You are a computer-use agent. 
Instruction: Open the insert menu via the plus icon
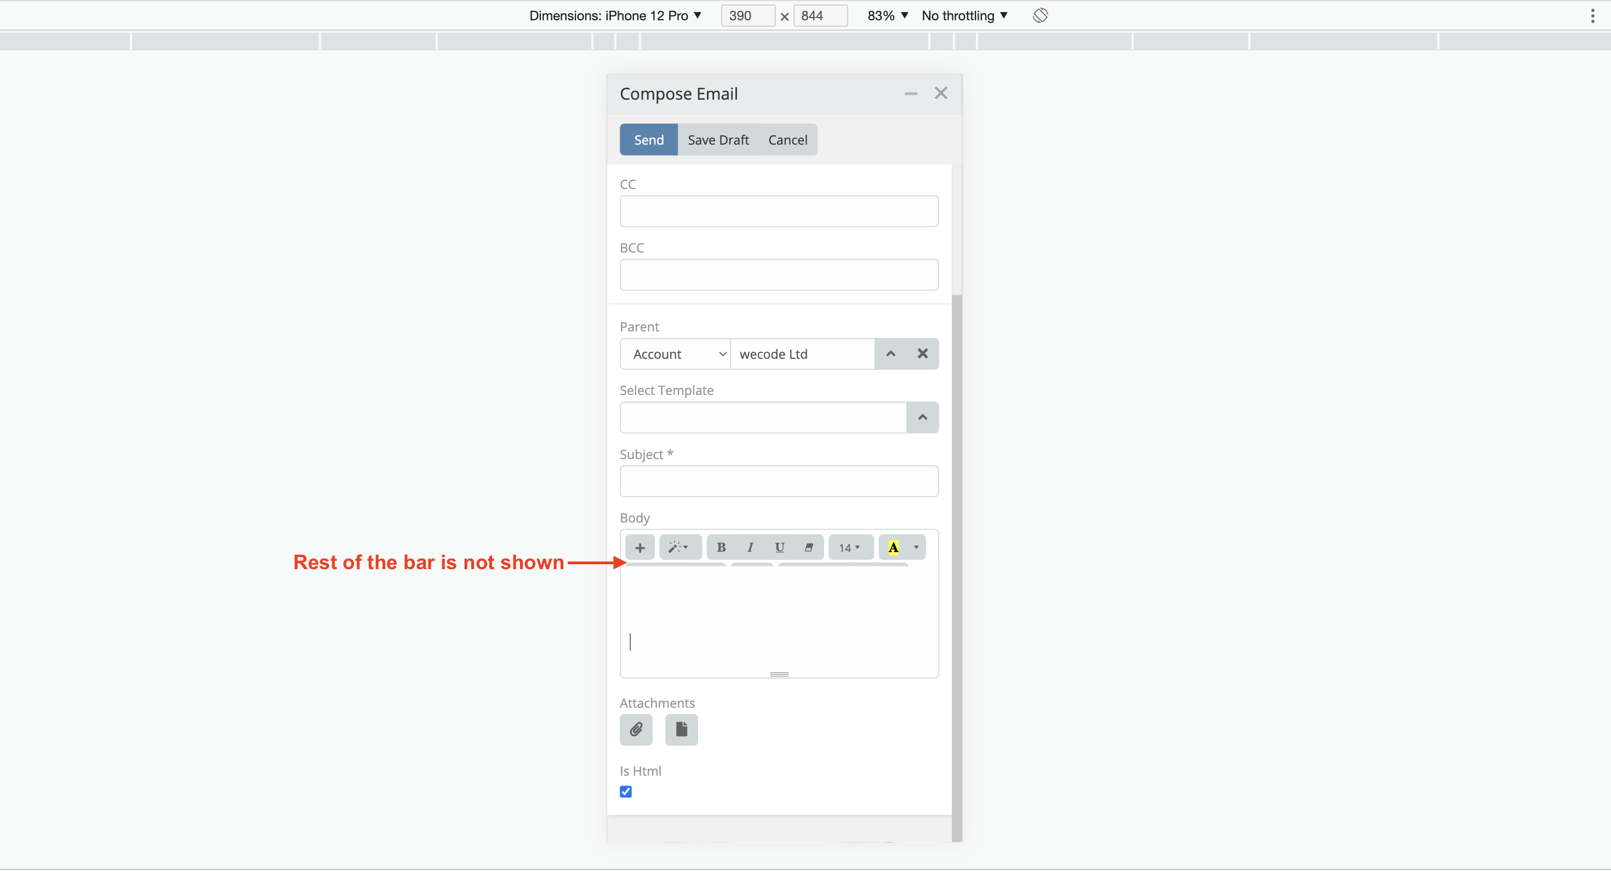640,547
